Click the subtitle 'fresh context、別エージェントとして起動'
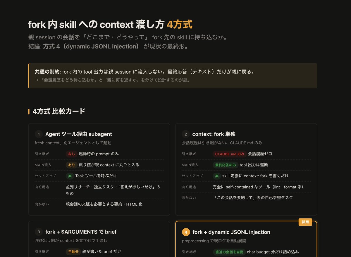This screenshot has height=257, width=351. click(73, 143)
